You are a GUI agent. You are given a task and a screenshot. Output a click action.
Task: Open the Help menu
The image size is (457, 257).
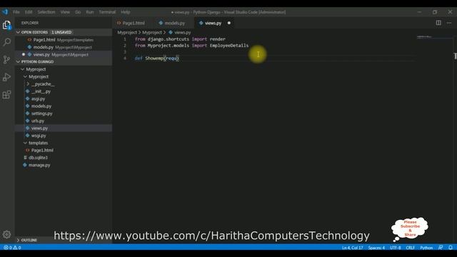(x=126, y=12)
